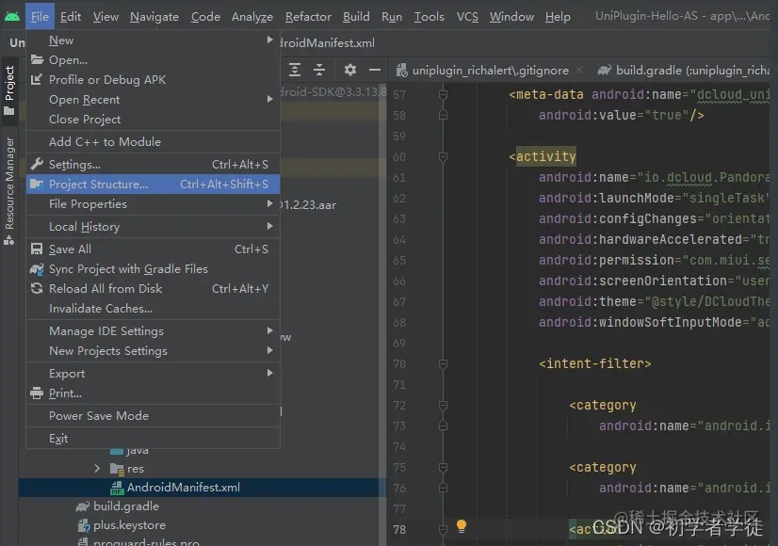Image resolution: width=778 pixels, height=546 pixels.
Task: Expand Manage IDE Settings submenu arrow
Action: (x=270, y=330)
